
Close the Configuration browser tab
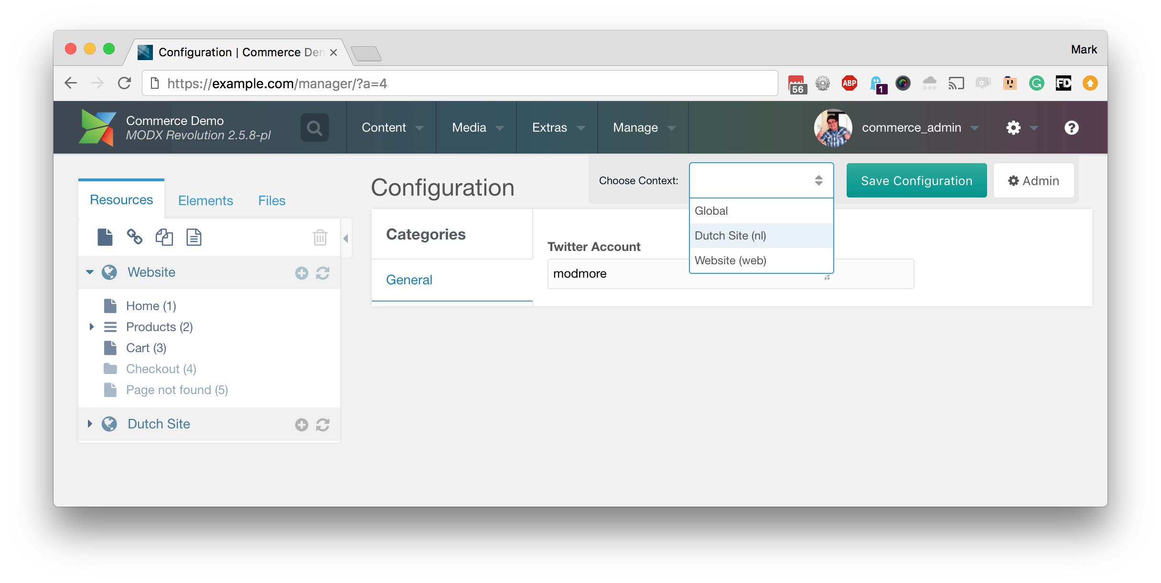tap(333, 52)
